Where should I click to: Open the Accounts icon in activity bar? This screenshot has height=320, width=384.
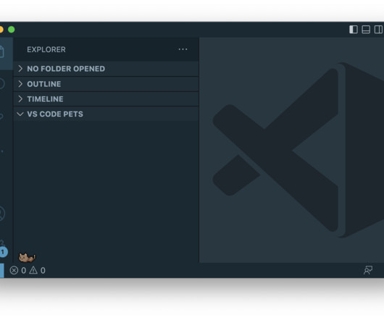pos(2,214)
